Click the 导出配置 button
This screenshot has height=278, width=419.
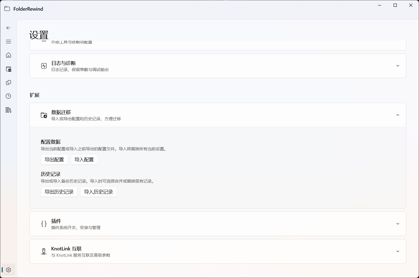coord(54,159)
